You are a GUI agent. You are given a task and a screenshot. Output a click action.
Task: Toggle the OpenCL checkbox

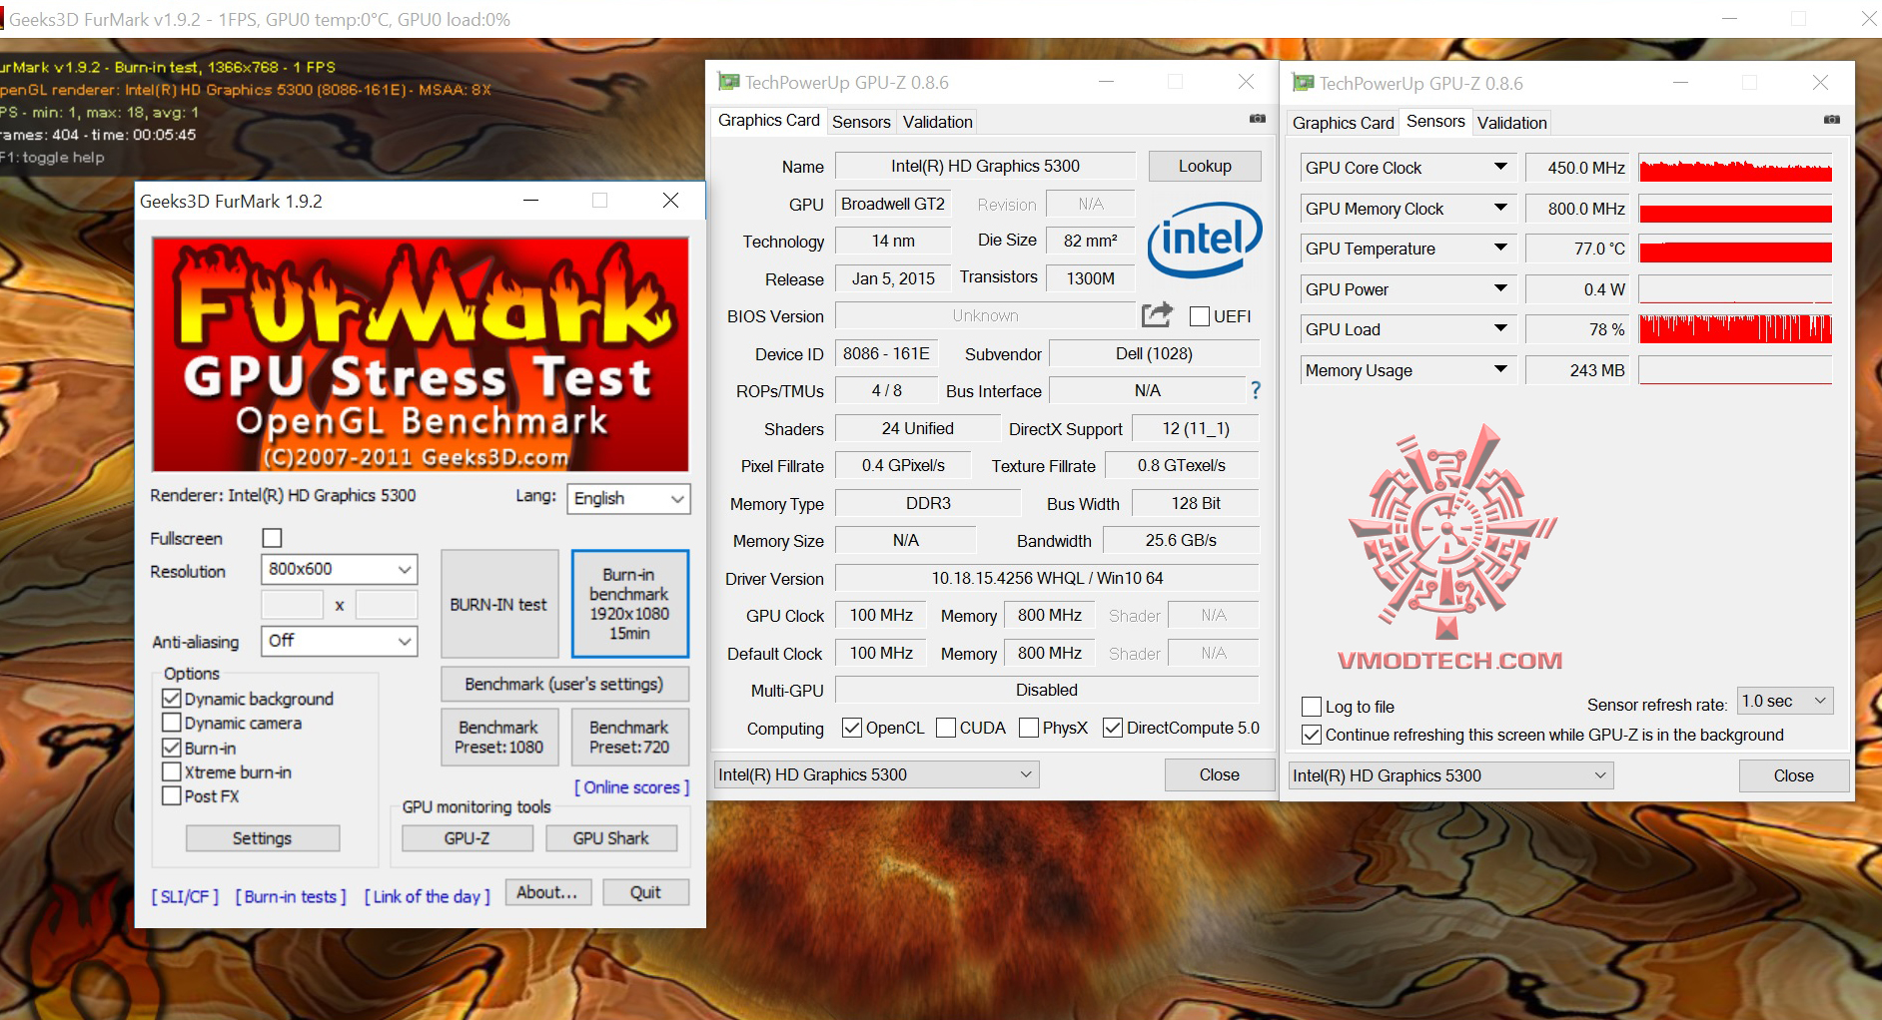(852, 728)
